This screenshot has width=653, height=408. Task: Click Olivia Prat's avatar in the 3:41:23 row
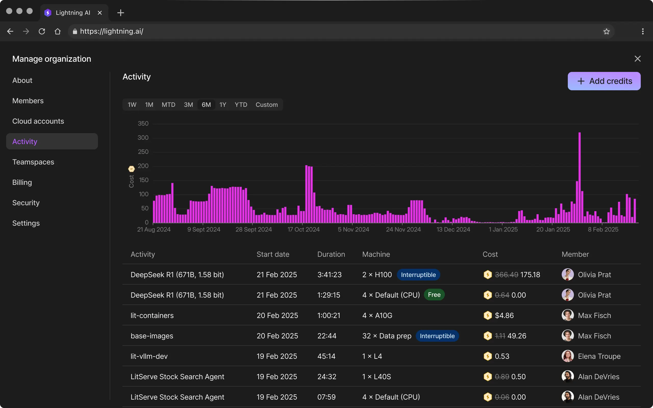[x=568, y=274]
